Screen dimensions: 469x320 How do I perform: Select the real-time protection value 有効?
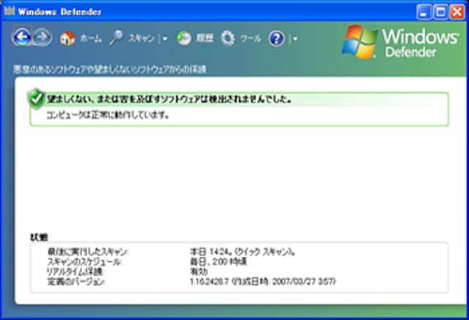(199, 271)
